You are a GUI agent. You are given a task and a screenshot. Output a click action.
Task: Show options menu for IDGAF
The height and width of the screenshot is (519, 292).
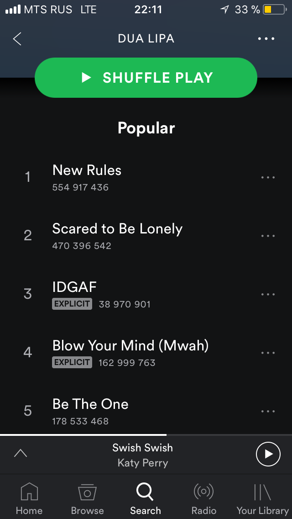tap(268, 294)
